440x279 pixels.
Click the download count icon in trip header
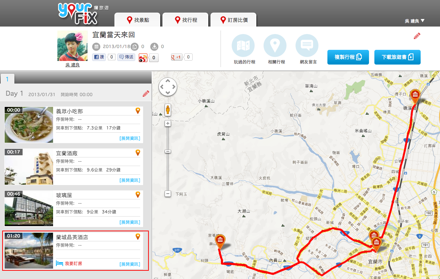coord(154,46)
